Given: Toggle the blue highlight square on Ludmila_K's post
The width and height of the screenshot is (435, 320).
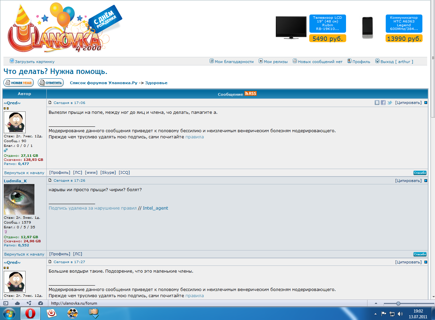Looking at the screenshot, I should 425,180.
